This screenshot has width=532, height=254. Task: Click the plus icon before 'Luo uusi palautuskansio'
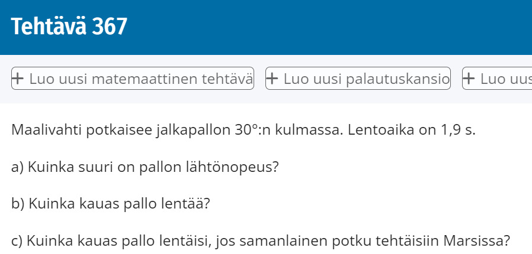point(272,79)
